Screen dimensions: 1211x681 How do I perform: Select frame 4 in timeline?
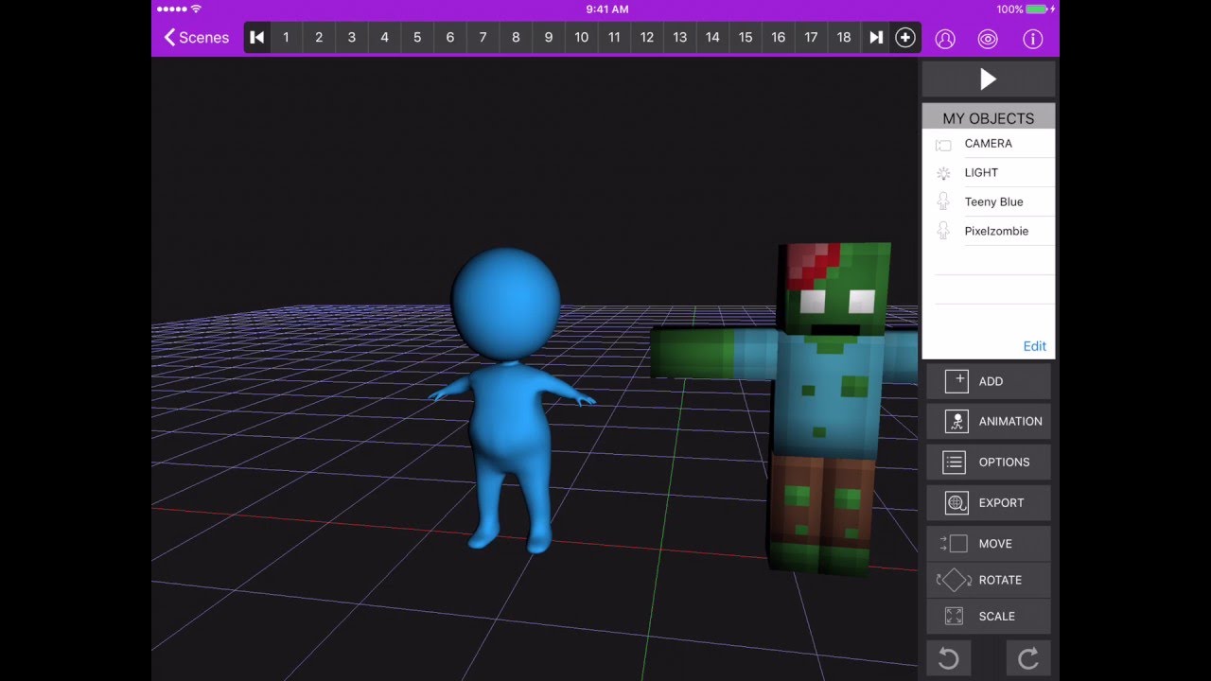pos(384,37)
